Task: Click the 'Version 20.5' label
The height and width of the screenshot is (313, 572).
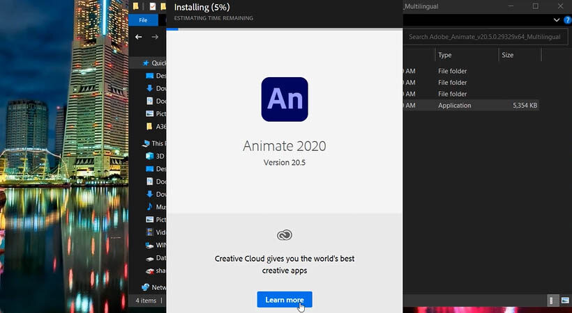Action: [x=285, y=163]
